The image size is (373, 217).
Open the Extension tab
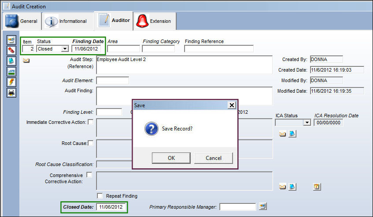[x=155, y=21]
